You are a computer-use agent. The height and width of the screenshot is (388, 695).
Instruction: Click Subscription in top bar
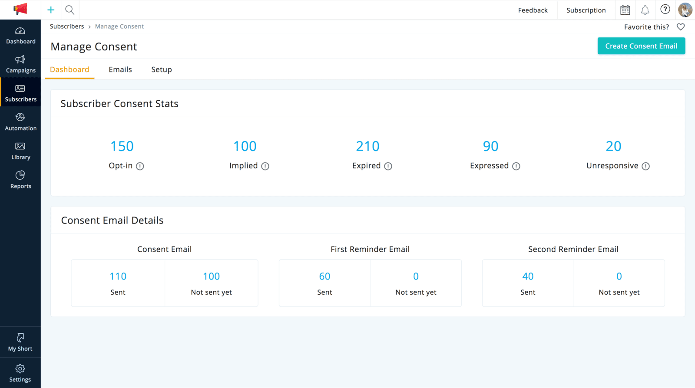coord(586,10)
